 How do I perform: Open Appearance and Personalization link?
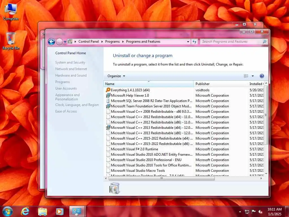tap(67, 97)
